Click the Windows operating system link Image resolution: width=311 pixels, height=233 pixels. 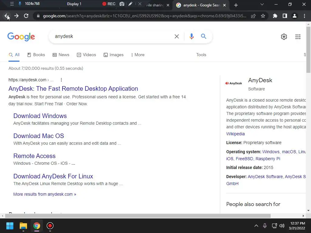[271, 152]
